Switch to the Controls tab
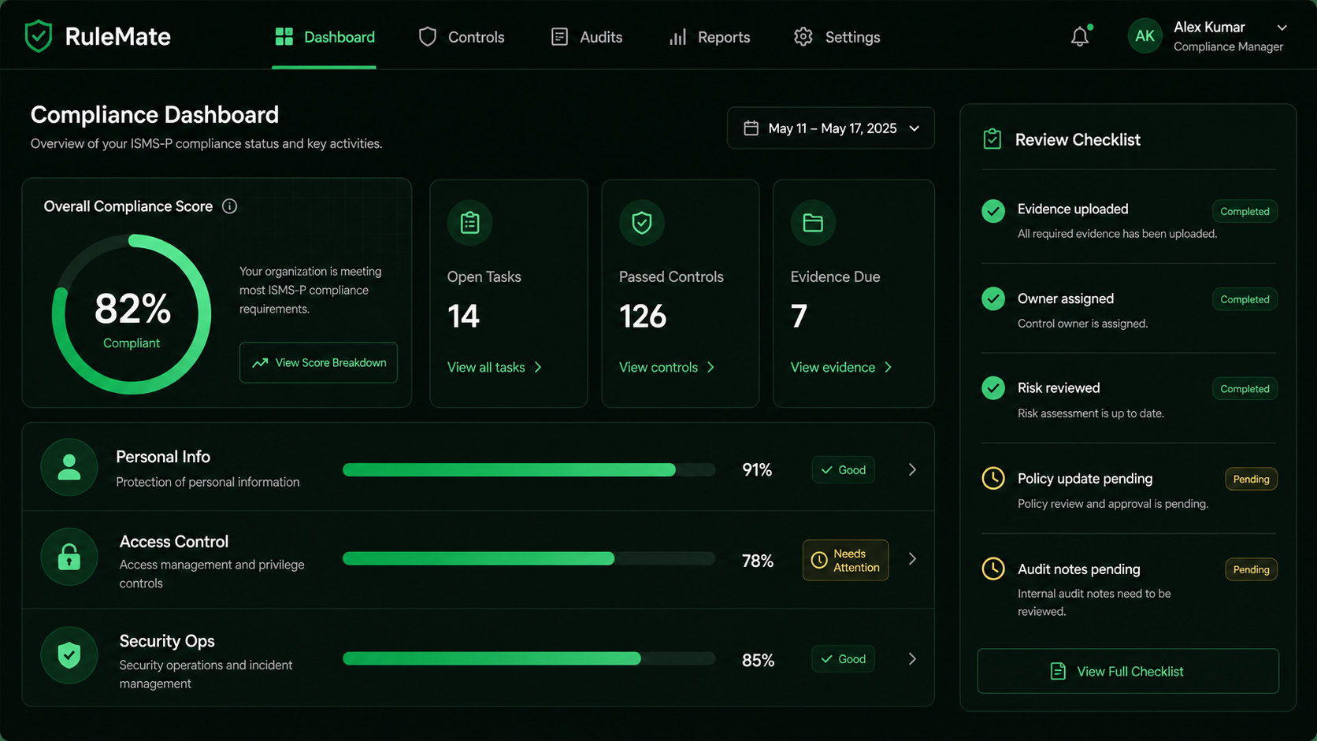Screen dimensions: 1317x741 pos(462,37)
